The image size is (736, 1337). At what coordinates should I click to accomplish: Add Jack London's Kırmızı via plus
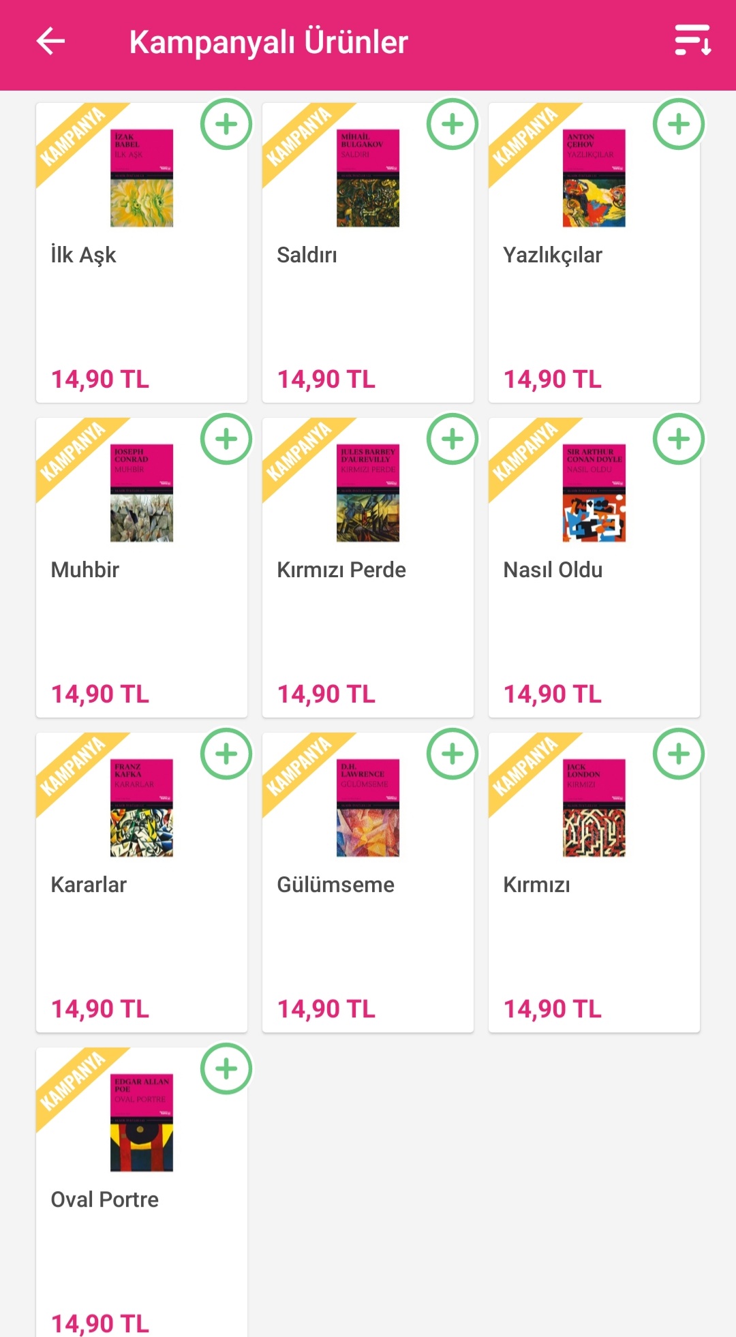679,754
